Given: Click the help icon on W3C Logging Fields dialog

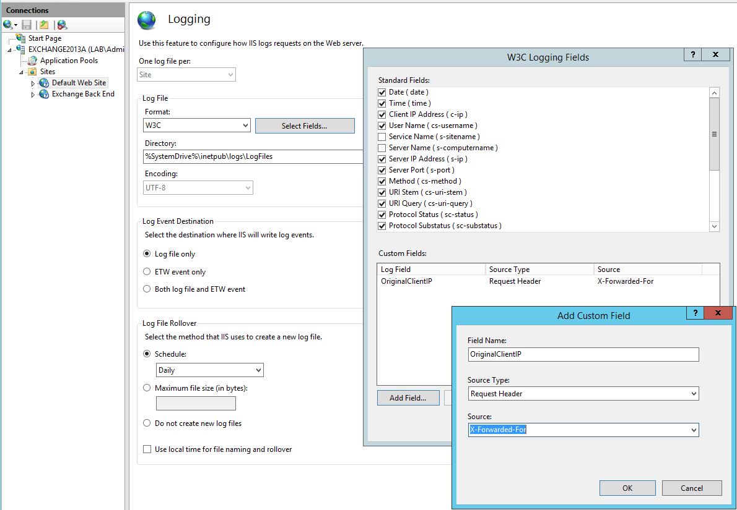Looking at the screenshot, I should (x=692, y=54).
